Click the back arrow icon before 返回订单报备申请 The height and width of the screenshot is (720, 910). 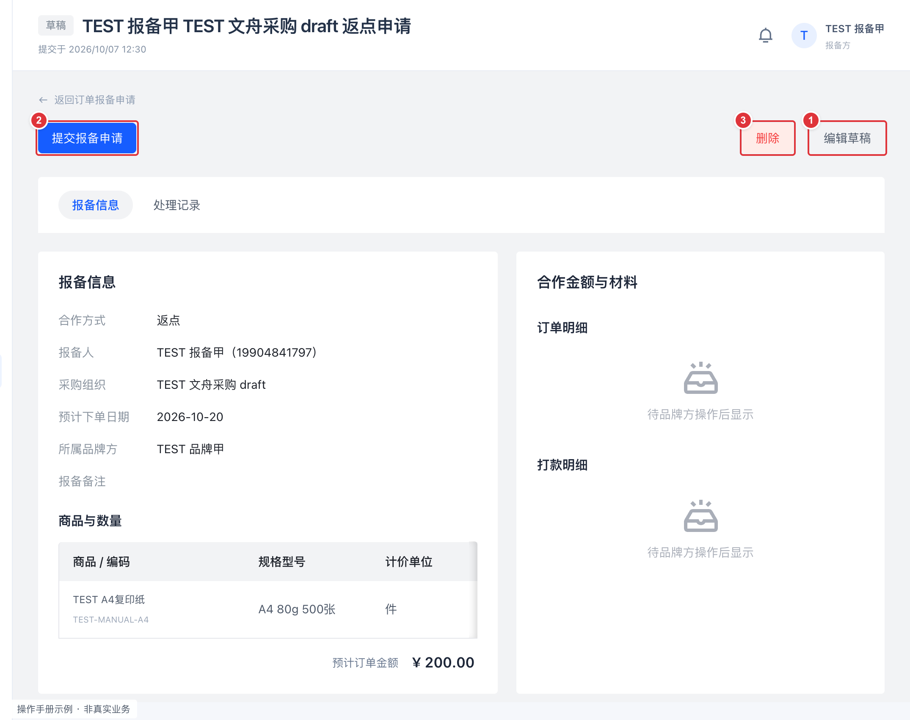point(43,100)
